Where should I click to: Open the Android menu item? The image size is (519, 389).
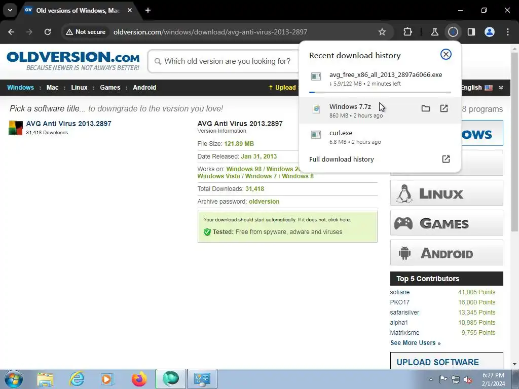144,88
